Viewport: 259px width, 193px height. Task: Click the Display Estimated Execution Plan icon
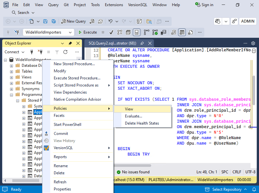[120, 32]
